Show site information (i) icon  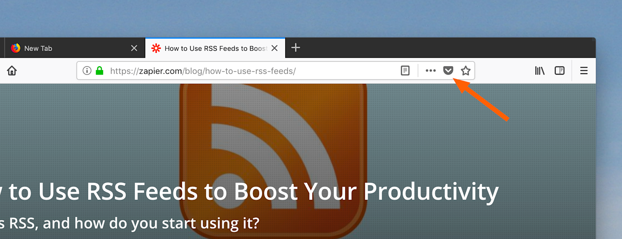tap(87, 71)
